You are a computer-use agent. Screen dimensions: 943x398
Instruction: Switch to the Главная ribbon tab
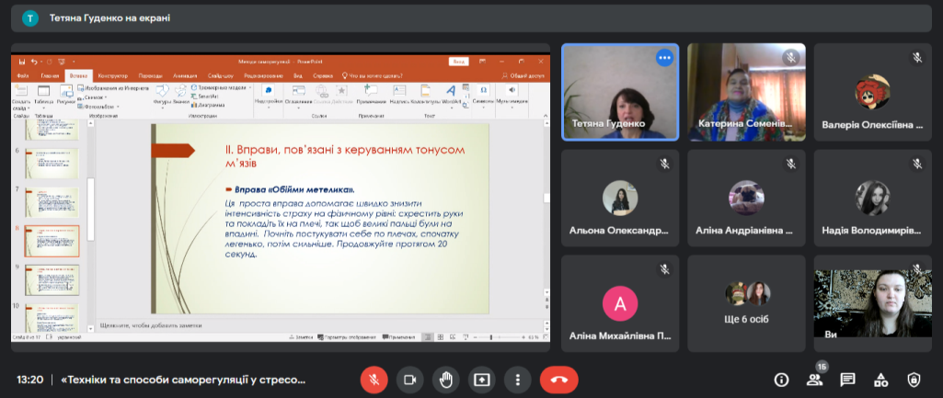(50, 75)
